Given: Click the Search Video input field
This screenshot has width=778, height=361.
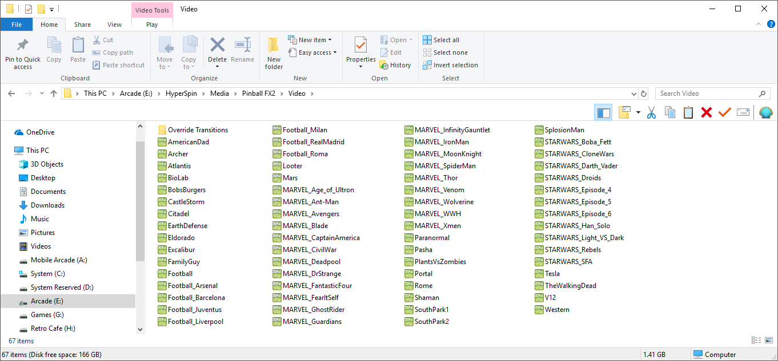Looking at the screenshot, I should (x=707, y=94).
